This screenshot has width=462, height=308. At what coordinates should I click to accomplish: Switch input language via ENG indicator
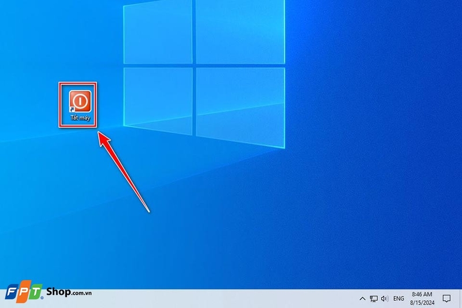pyautogui.click(x=398, y=299)
